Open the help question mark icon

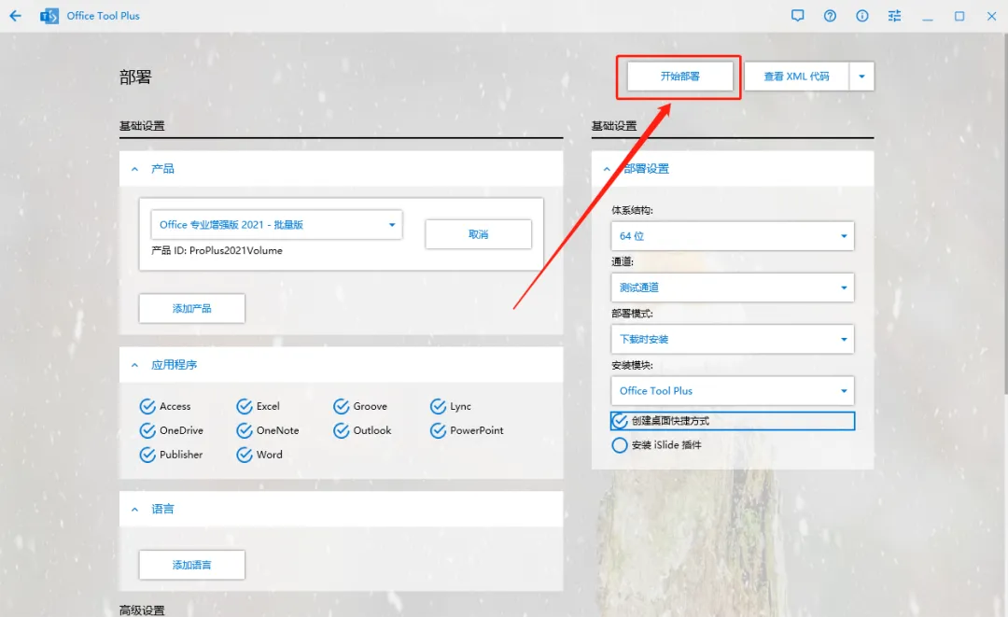pos(830,16)
